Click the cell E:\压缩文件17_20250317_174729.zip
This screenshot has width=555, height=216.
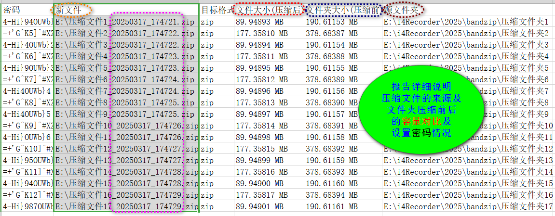point(127,206)
